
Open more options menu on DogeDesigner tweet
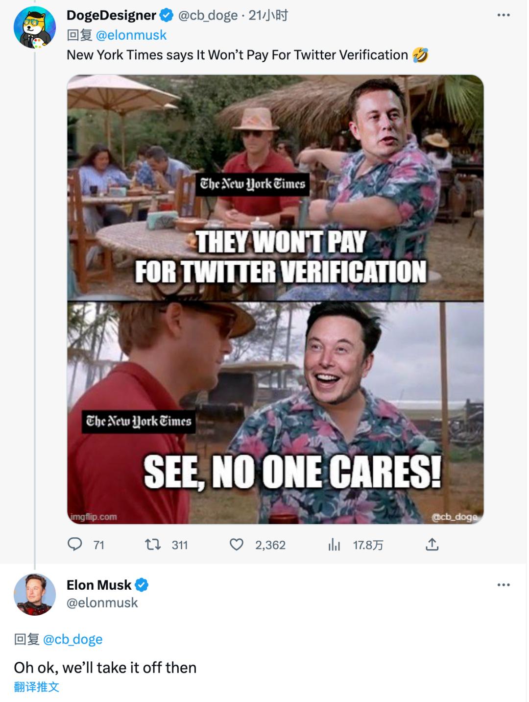click(x=504, y=16)
